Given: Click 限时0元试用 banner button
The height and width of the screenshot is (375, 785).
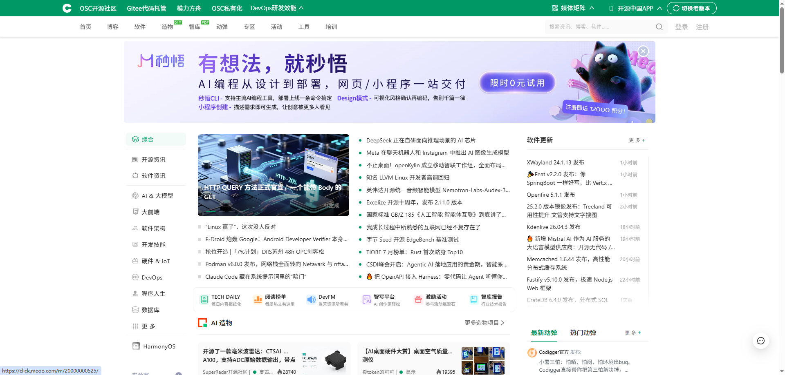Looking at the screenshot, I should coord(517,83).
